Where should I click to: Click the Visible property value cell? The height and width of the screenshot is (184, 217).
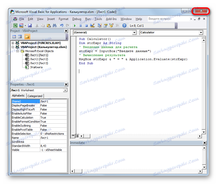[53, 150]
